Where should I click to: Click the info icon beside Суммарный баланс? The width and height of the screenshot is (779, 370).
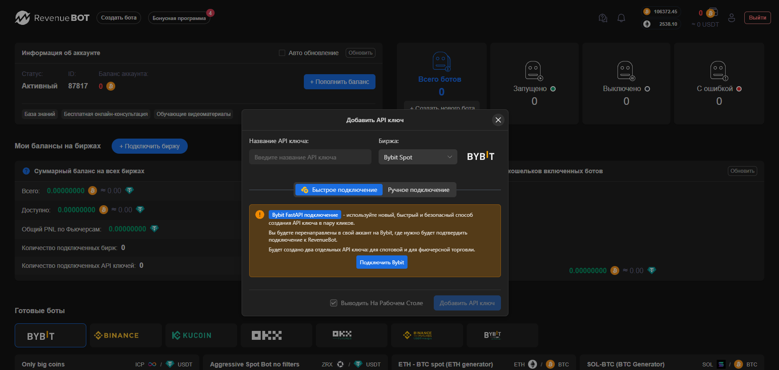[x=26, y=171]
